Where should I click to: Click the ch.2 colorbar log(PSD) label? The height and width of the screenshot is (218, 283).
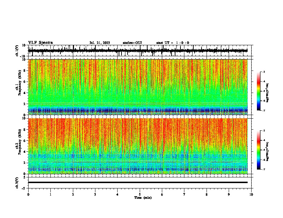pyautogui.click(x=268, y=151)
